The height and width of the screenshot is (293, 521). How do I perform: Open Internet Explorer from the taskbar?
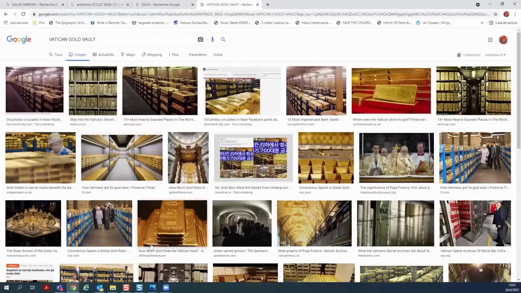click(86, 288)
